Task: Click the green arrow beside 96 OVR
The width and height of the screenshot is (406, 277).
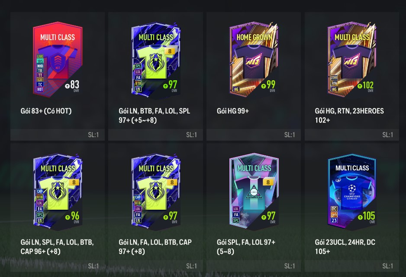Action: 68,217
